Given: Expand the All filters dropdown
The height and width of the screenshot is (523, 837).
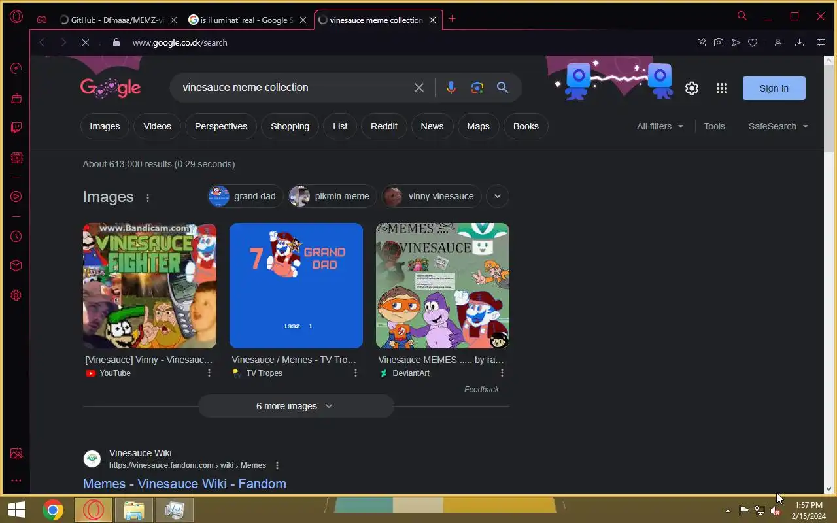Looking at the screenshot, I should (x=660, y=126).
